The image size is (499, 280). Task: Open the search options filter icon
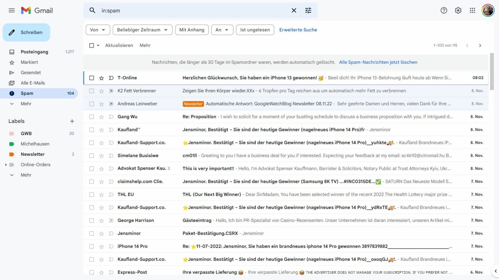click(308, 10)
